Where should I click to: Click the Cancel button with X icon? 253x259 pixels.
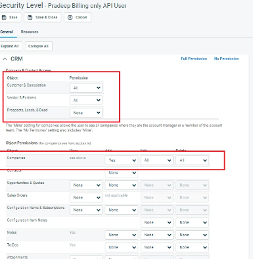pyautogui.click(x=78, y=17)
